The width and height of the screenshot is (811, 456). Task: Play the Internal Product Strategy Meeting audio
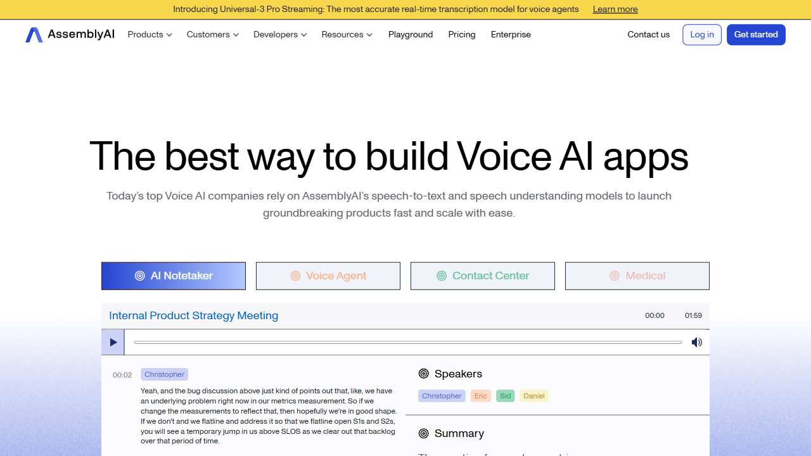[x=113, y=343]
